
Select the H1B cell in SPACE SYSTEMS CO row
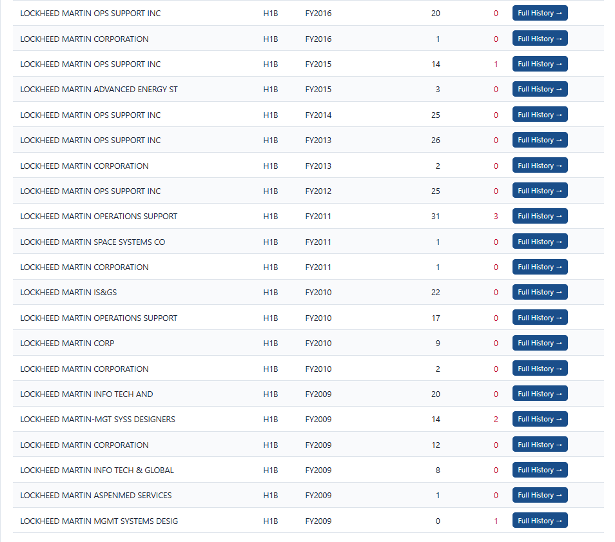click(x=271, y=242)
